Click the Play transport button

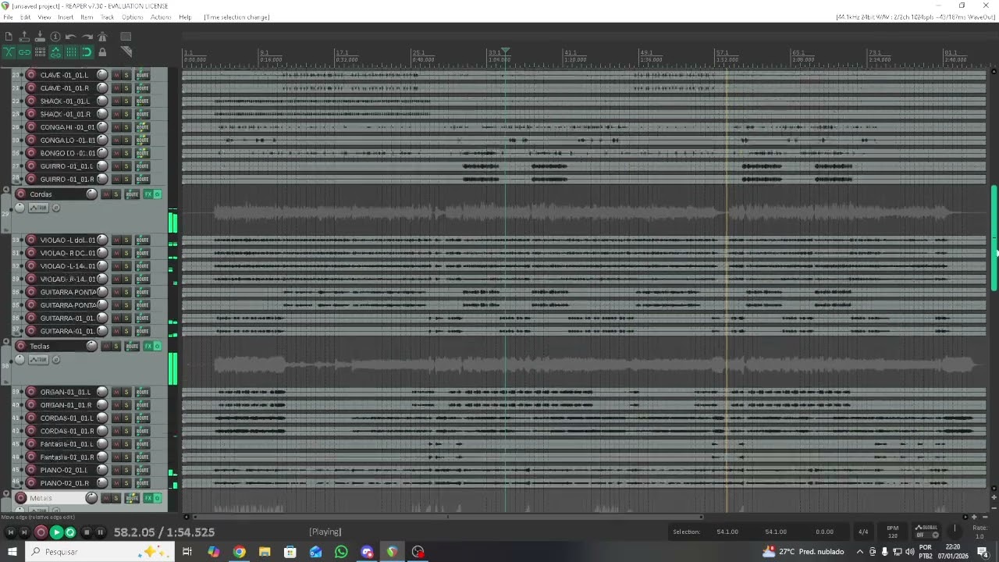pyautogui.click(x=56, y=532)
